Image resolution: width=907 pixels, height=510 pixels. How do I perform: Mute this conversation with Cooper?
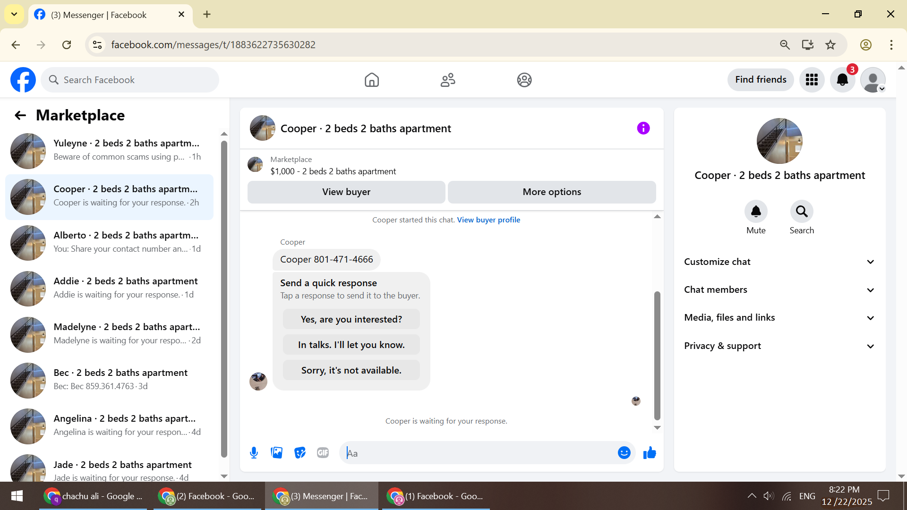[x=756, y=212]
